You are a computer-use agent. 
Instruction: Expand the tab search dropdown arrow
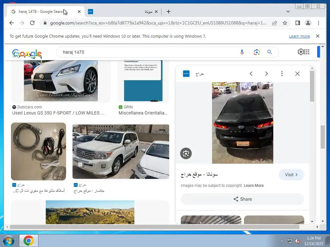click(x=288, y=12)
